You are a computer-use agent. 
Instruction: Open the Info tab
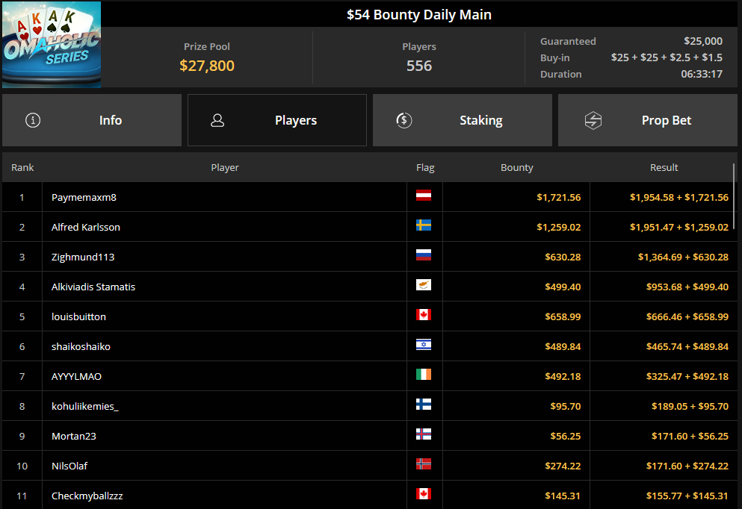click(92, 120)
